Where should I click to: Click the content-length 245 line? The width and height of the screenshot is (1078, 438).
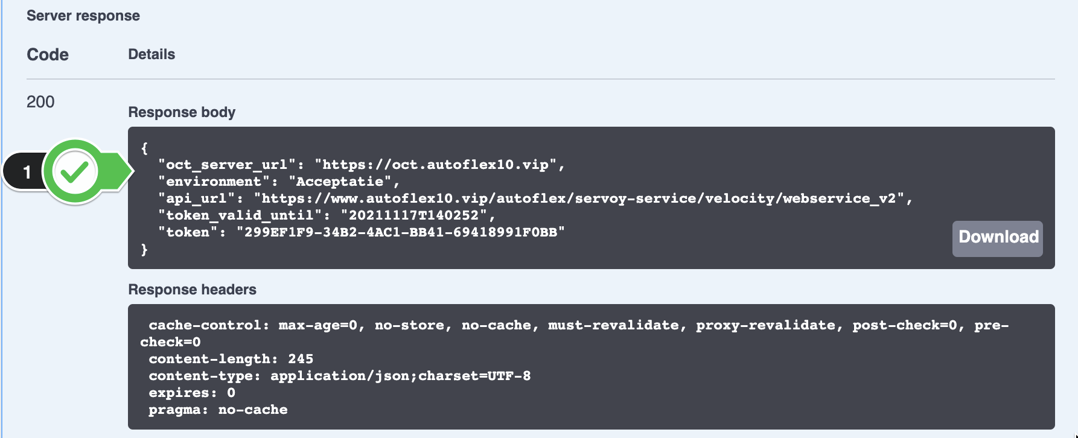click(231, 359)
